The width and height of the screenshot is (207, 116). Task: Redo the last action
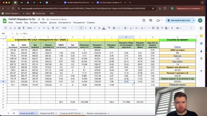15,28
